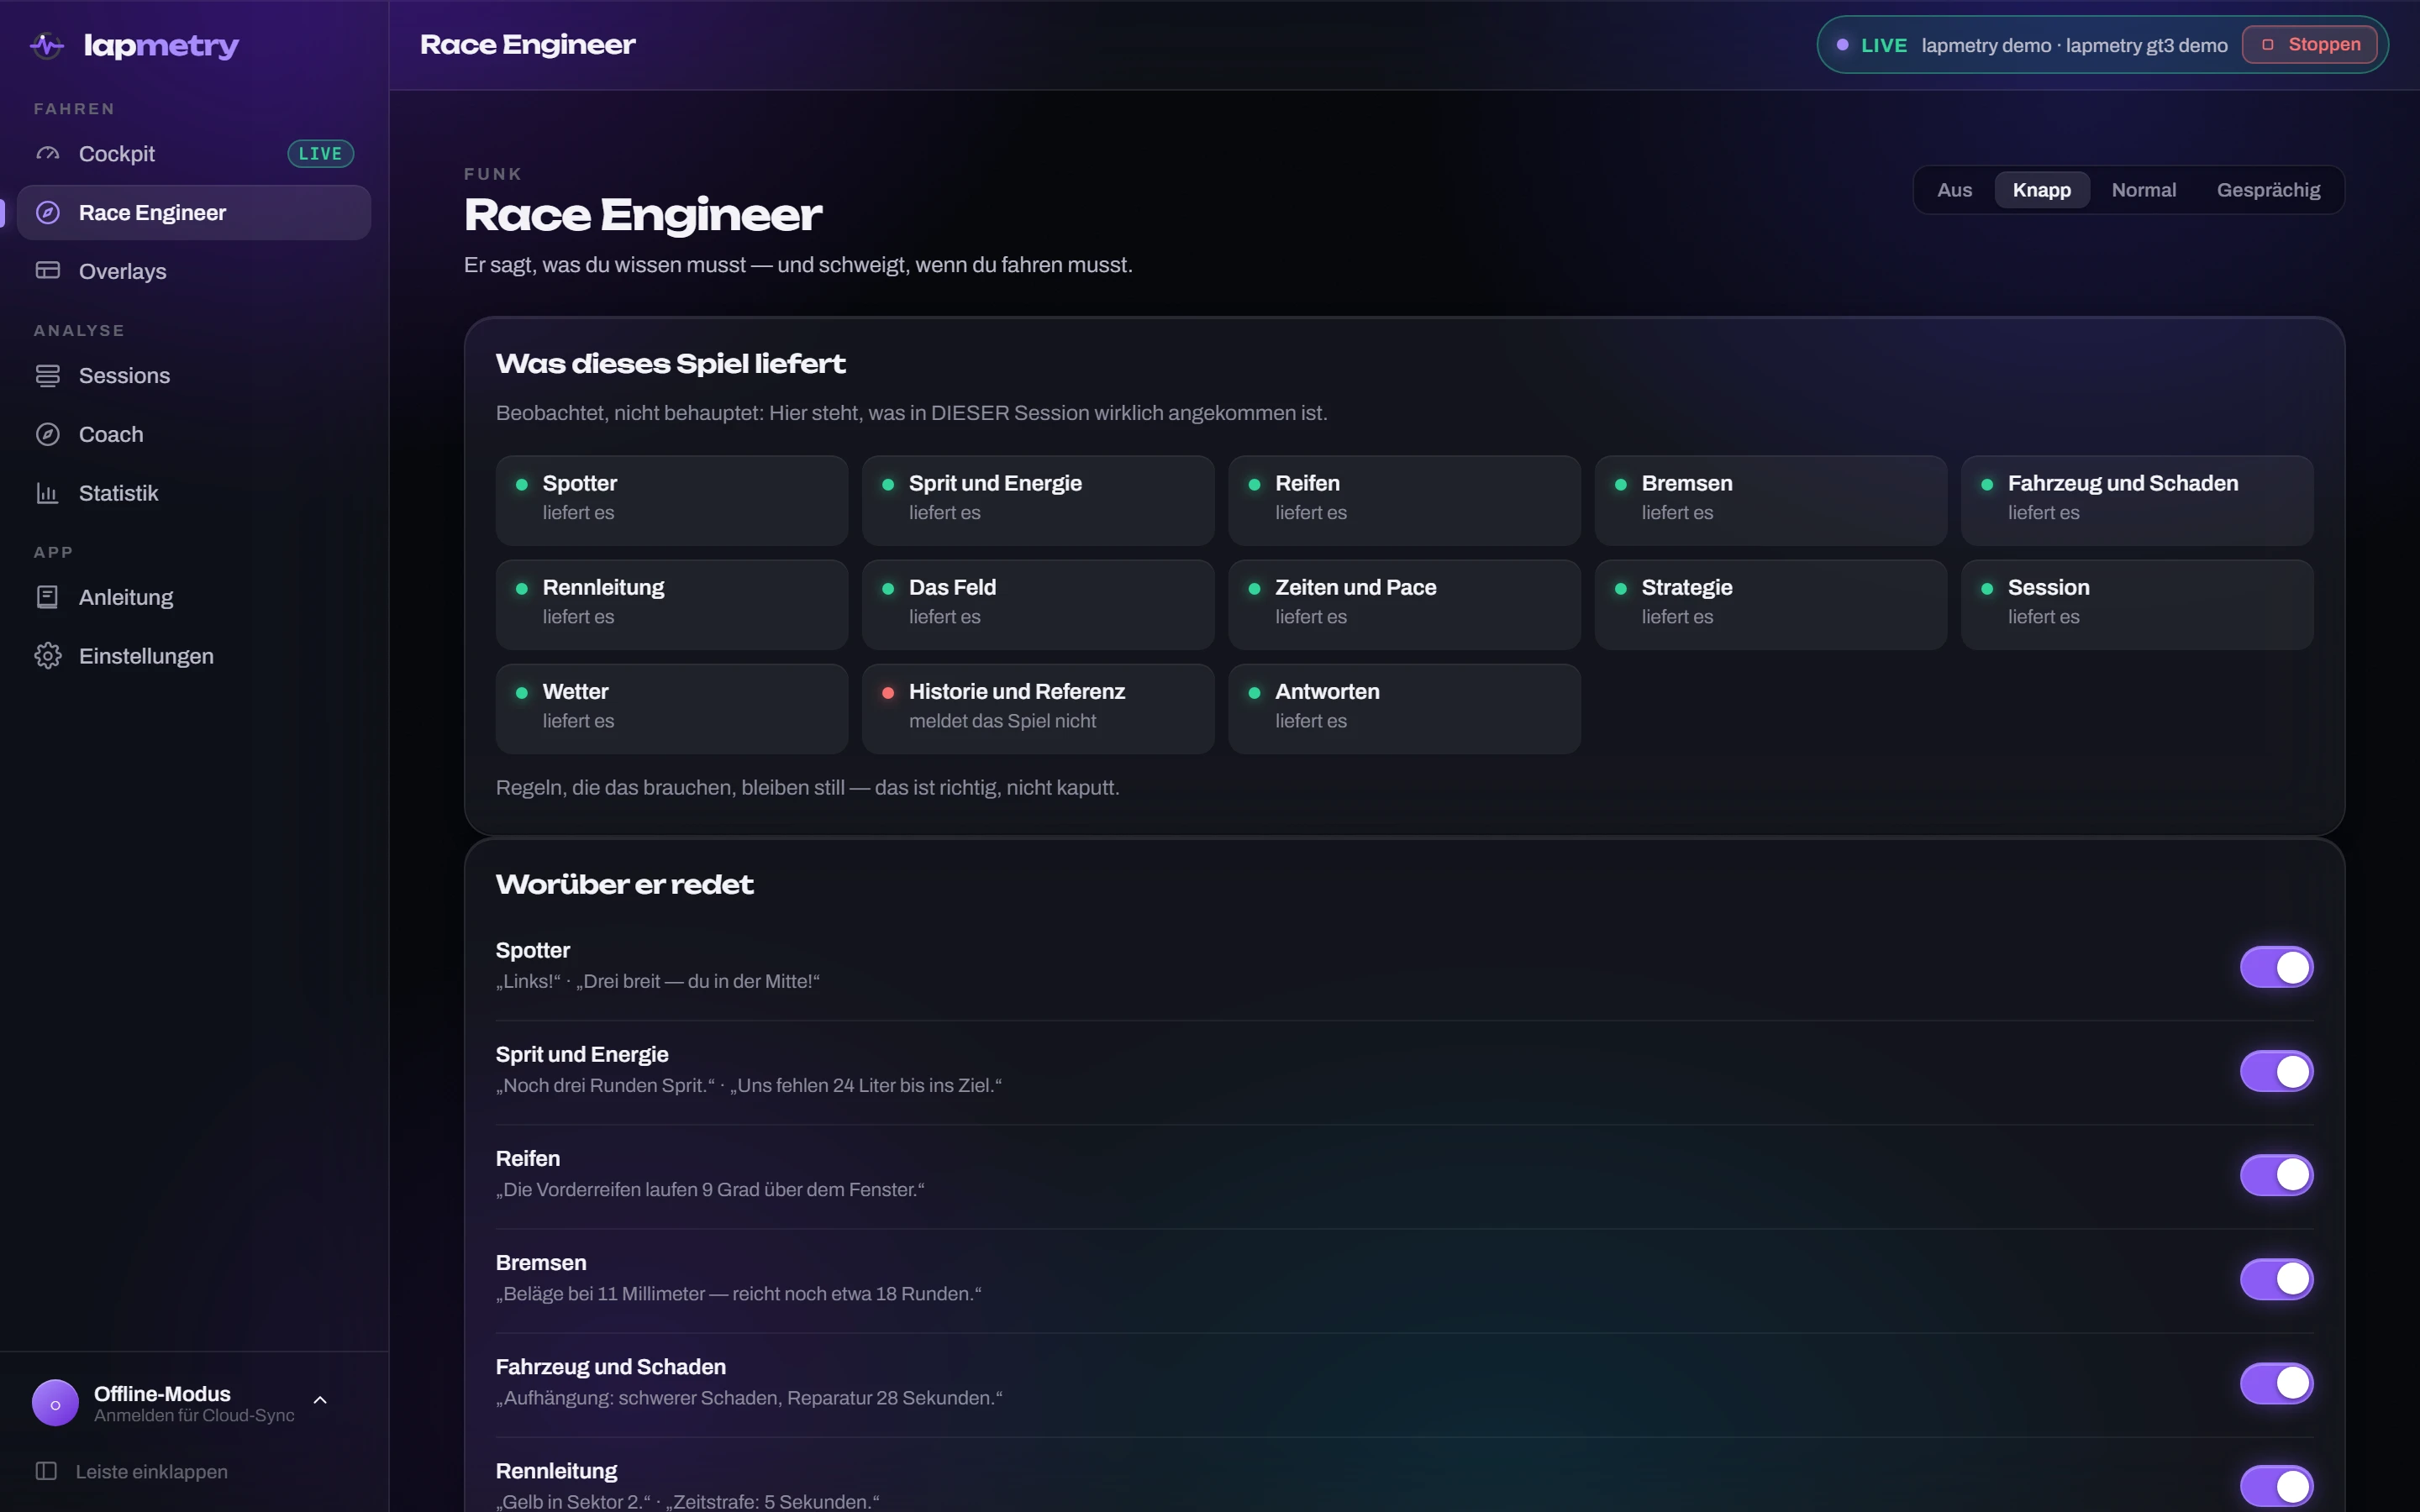Click the Leiste einklappen panel icon
The width and height of the screenshot is (2420, 1512).
46,1471
